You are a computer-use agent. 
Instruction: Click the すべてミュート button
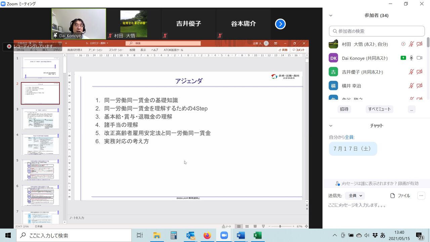click(x=380, y=109)
